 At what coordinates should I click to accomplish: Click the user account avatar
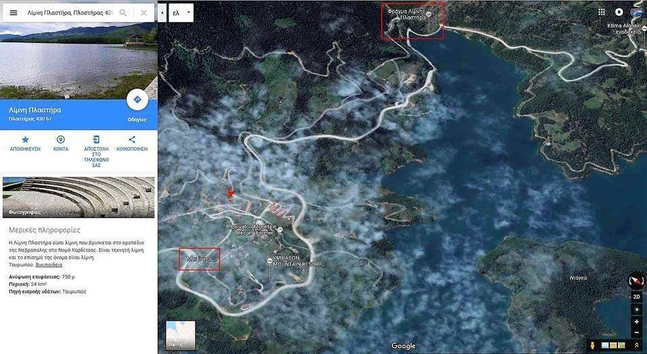coord(636,12)
